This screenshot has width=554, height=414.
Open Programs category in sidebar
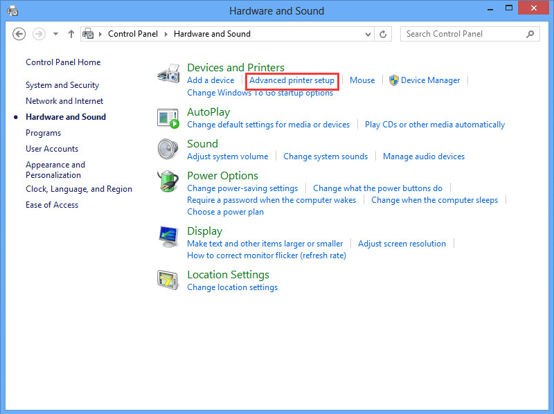[43, 133]
